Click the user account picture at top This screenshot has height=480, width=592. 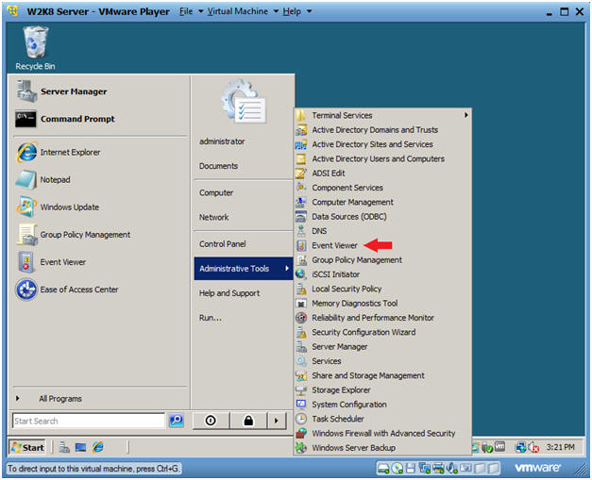pos(245,101)
